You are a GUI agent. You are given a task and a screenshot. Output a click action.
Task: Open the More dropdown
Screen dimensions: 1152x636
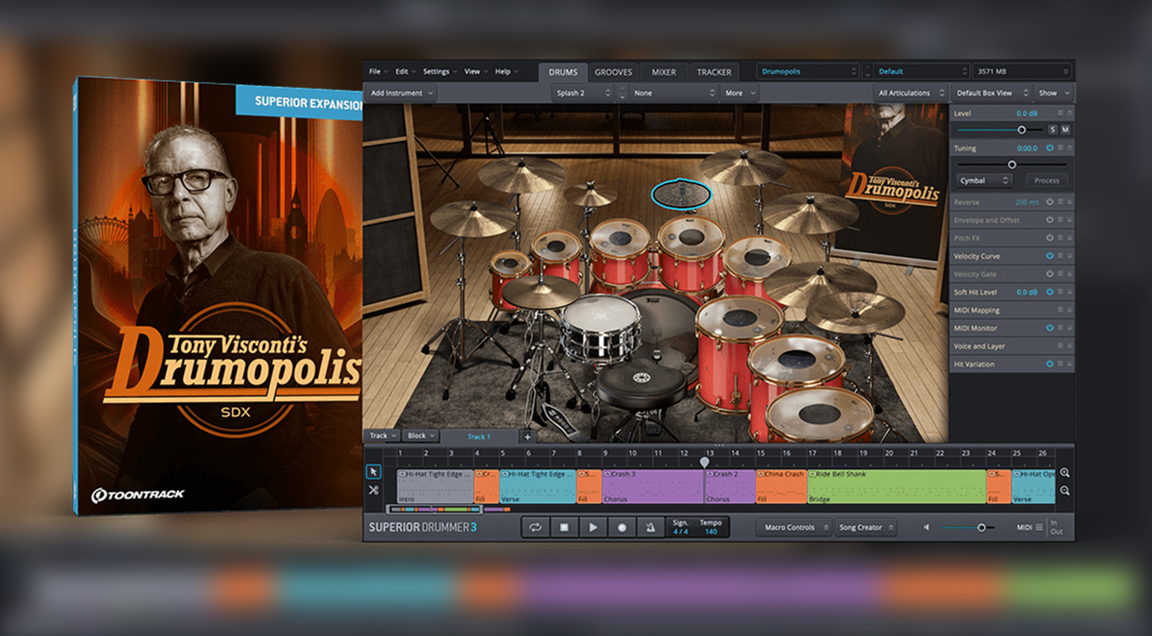tap(740, 94)
